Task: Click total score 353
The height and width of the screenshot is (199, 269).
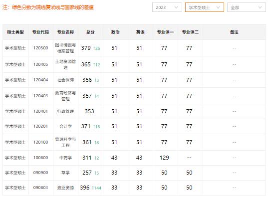Action: pyautogui.click(x=89, y=111)
